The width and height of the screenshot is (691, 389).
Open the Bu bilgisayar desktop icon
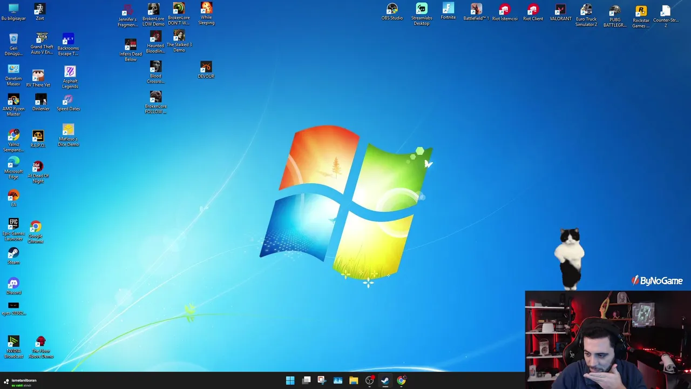click(13, 12)
